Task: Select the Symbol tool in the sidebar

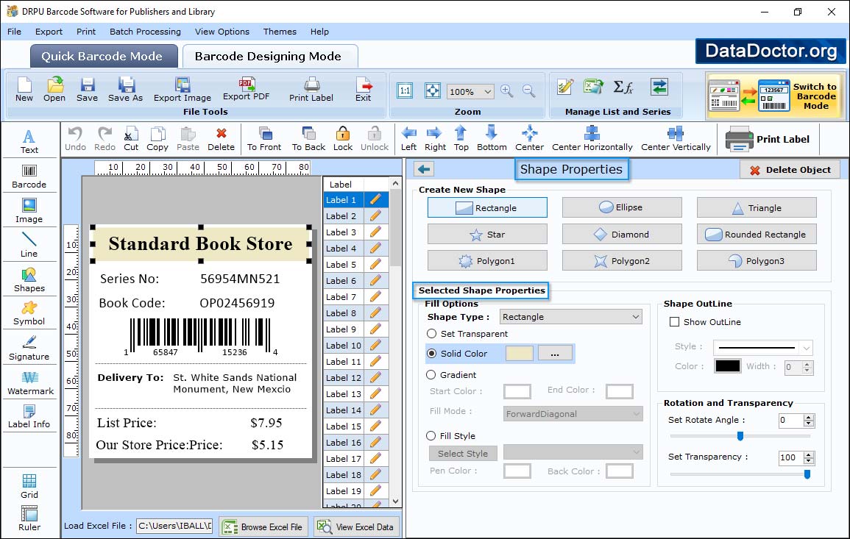Action: 29,314
